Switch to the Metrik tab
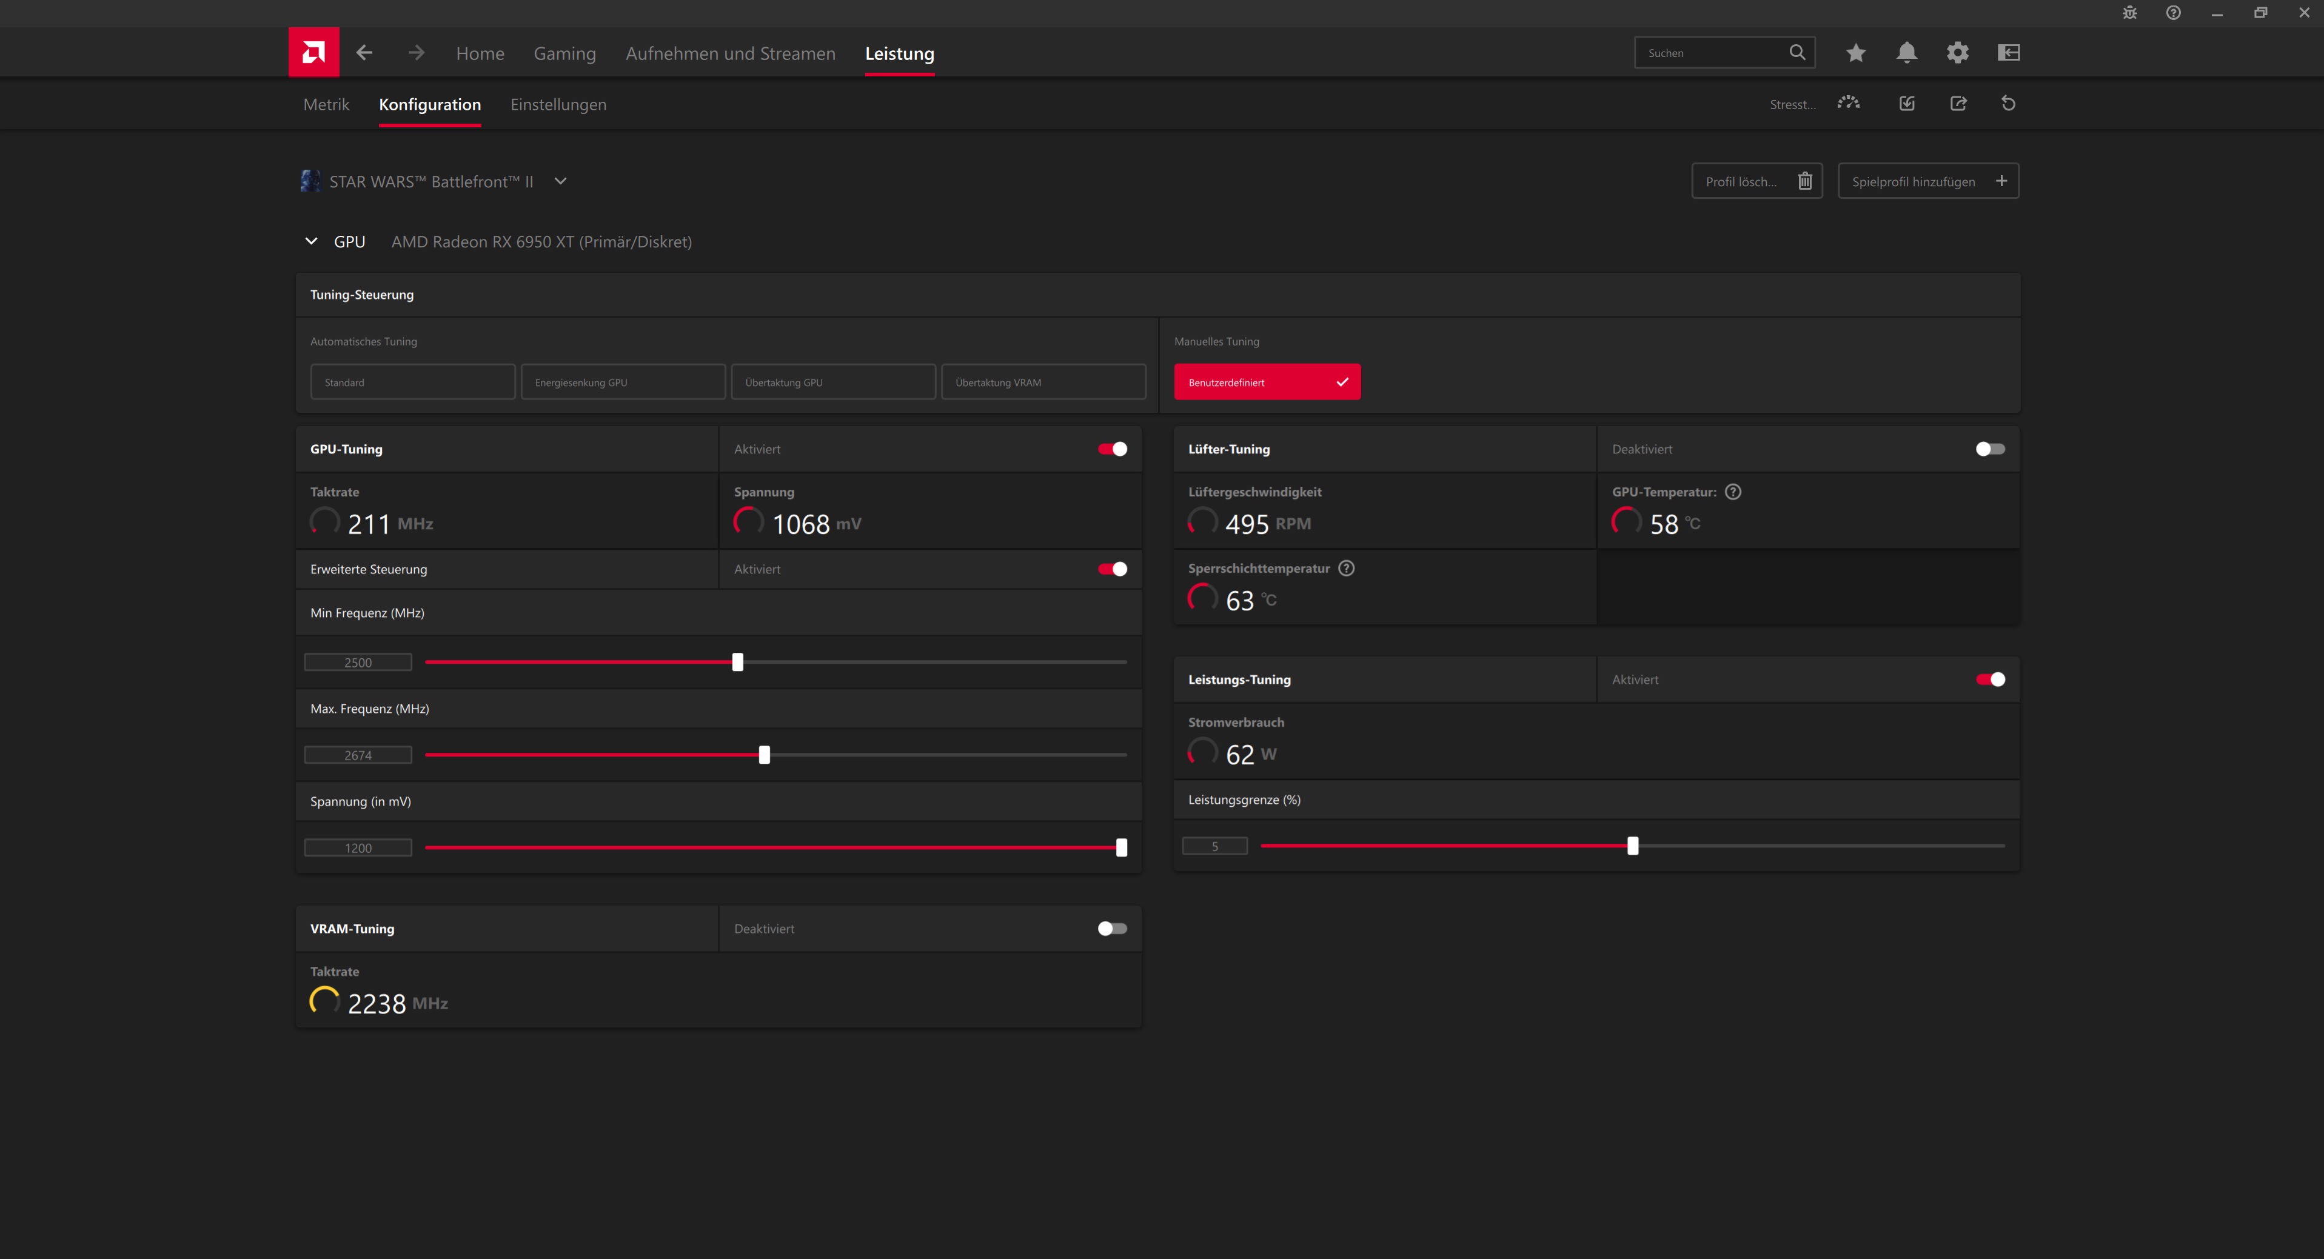The image size is (2324, 1259). pos(326,105)
